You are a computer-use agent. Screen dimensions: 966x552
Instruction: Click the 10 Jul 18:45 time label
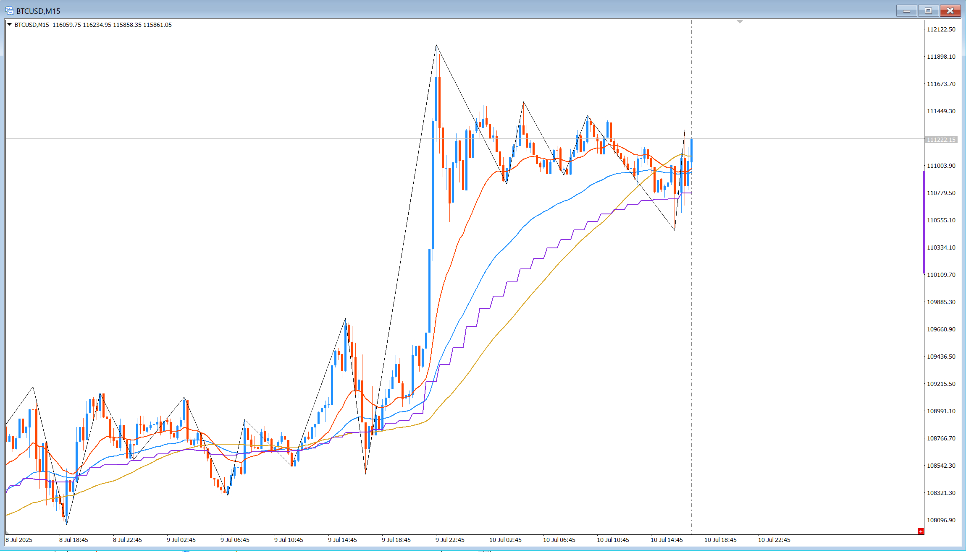point(721,540)
